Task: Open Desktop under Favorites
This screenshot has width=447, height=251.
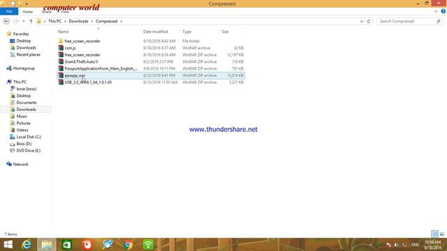Action: click(x=23, y=40)
